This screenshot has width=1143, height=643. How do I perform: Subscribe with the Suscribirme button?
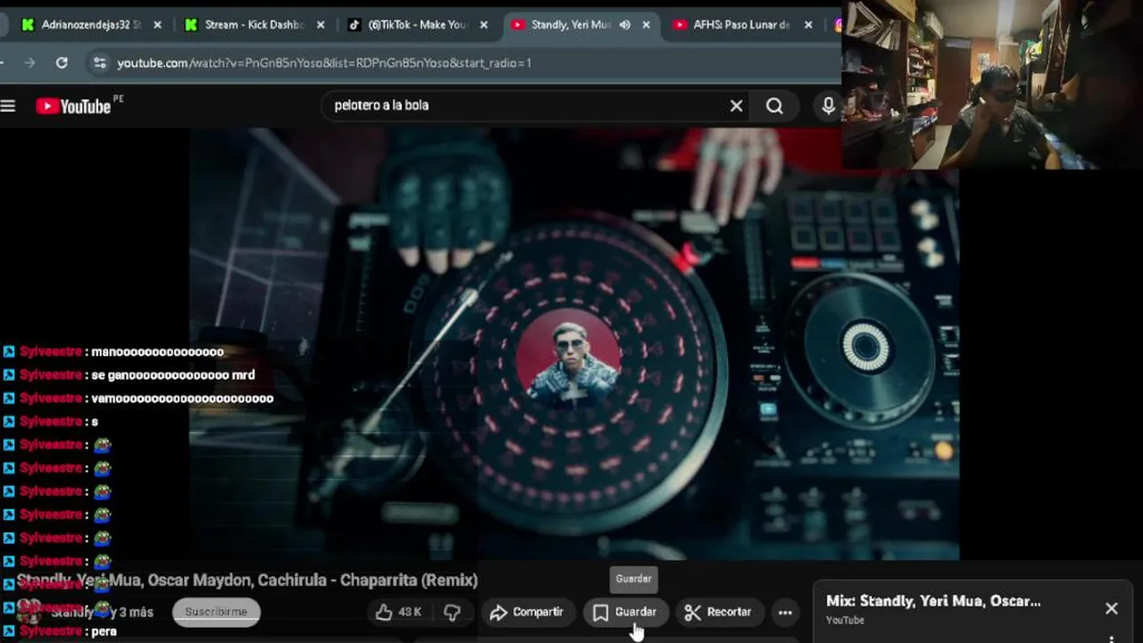216,612
